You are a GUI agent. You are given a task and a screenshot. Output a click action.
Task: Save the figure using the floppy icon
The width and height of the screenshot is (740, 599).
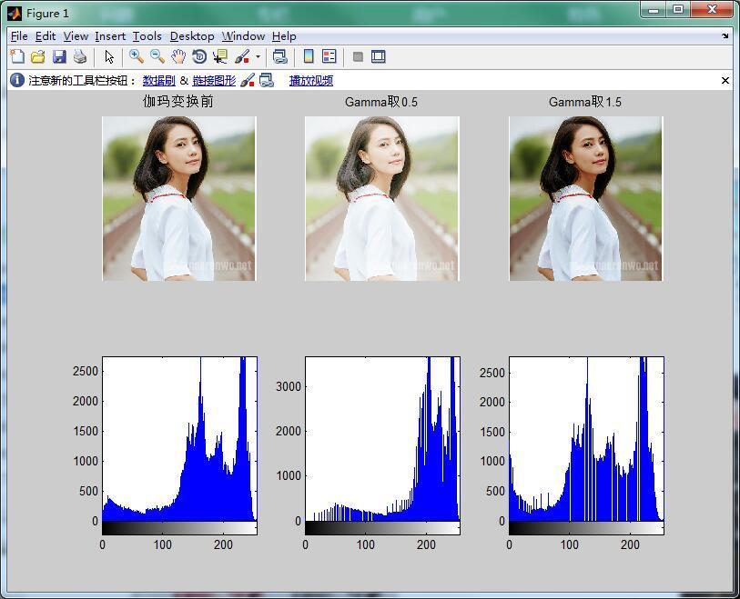click(x=59, y=57)
